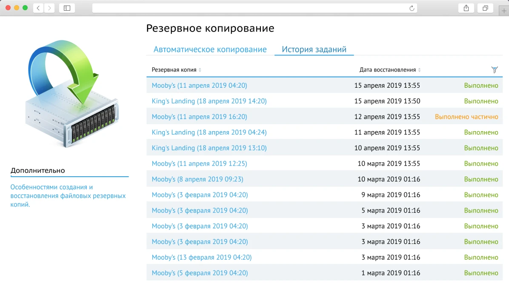
Task: Click the browser back arrow button
Action: (x=38, y=8)
